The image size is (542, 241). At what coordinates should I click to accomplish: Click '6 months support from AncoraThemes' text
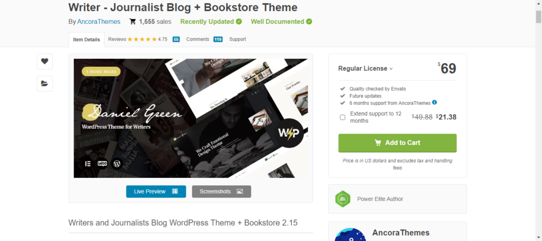click(x=390, y=103)
